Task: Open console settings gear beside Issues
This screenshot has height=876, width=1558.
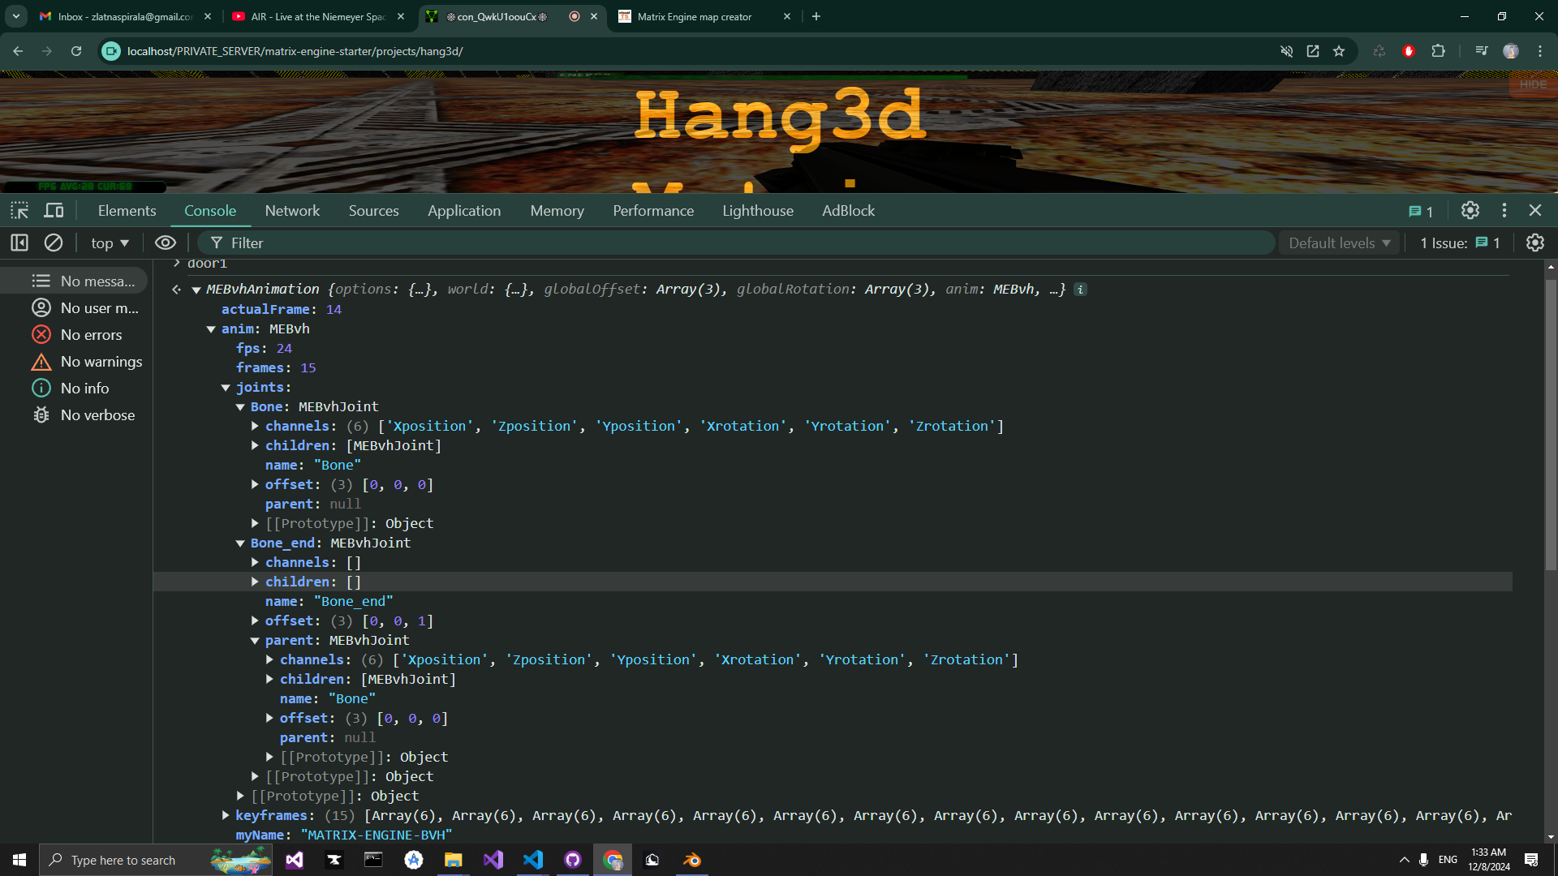Action: click(x=1534, y=243)
